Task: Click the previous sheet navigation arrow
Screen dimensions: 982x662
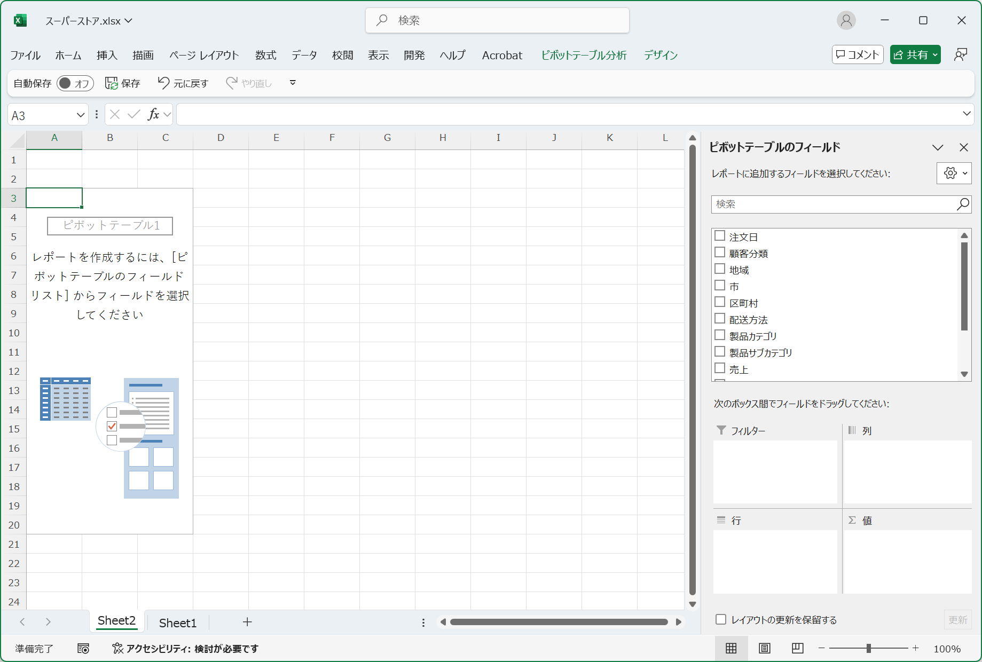Action: click(22, 622)
